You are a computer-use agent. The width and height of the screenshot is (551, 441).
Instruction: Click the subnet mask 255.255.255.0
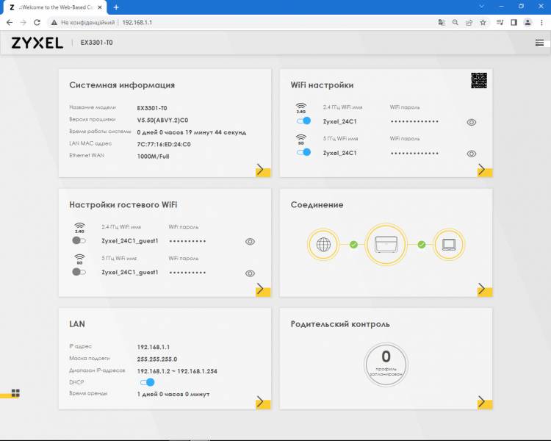coord(157,359)
